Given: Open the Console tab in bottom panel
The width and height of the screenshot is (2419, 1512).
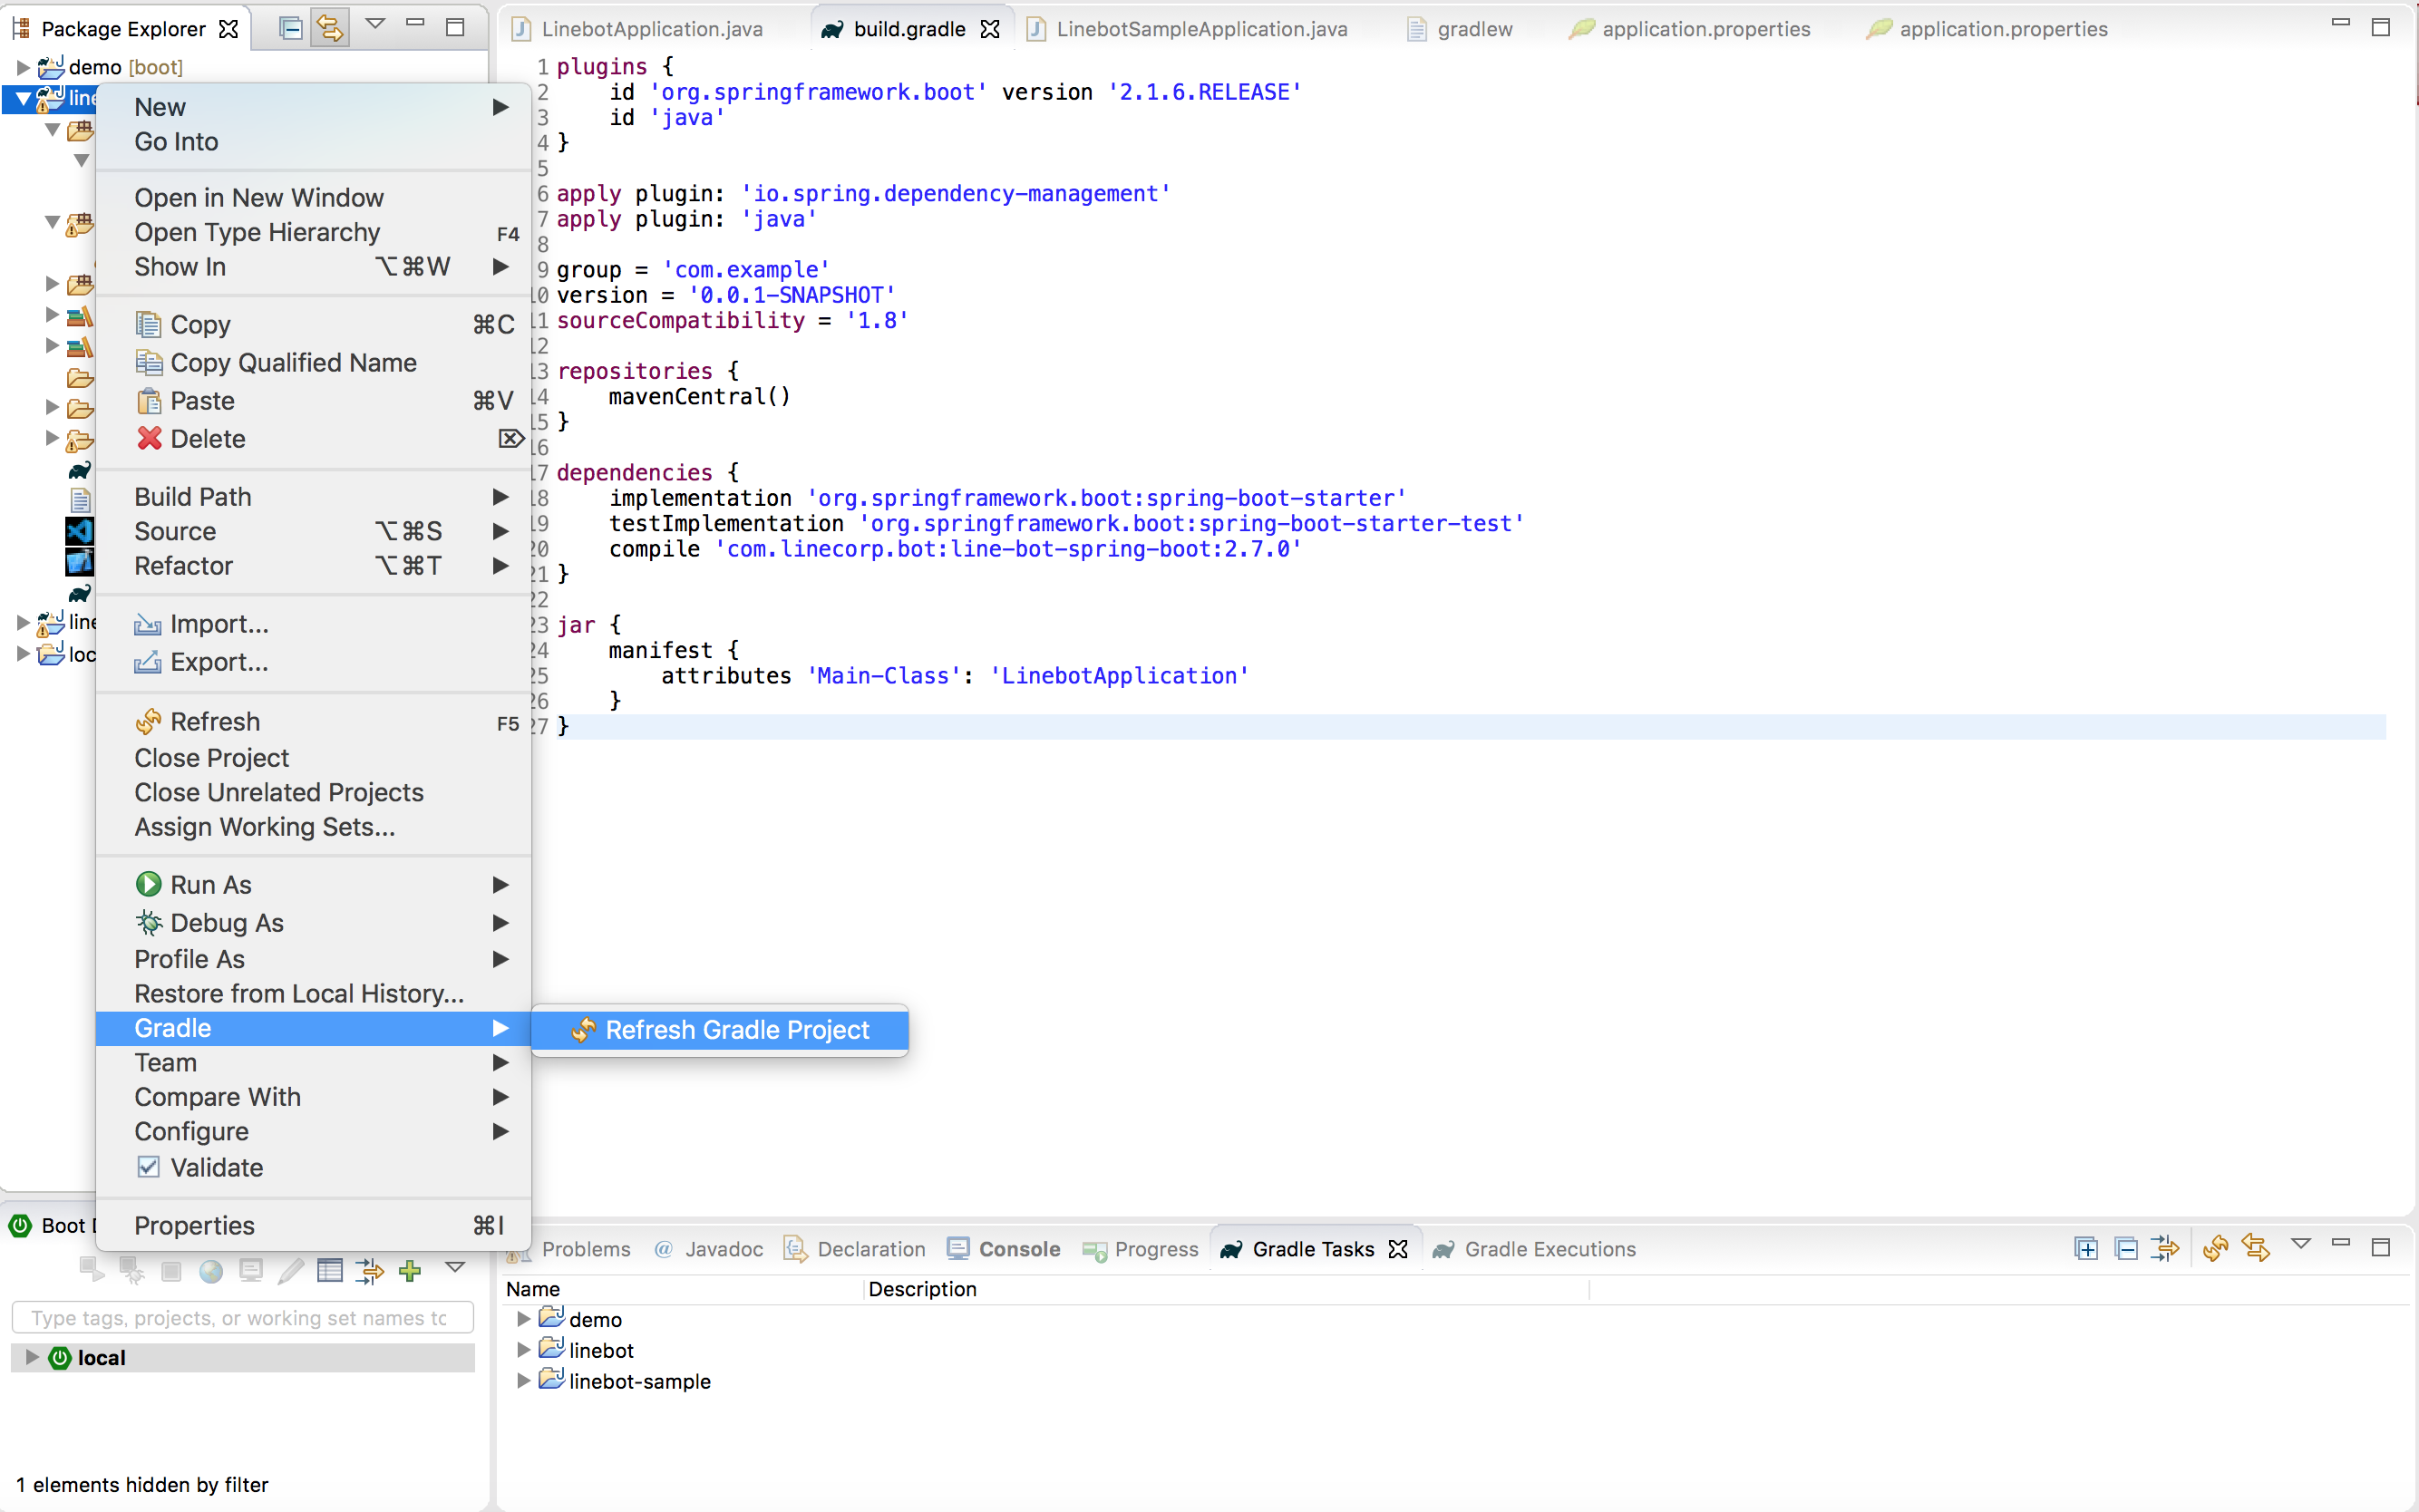Looking at the screenshot, I should click(x=1018, y=1249).
